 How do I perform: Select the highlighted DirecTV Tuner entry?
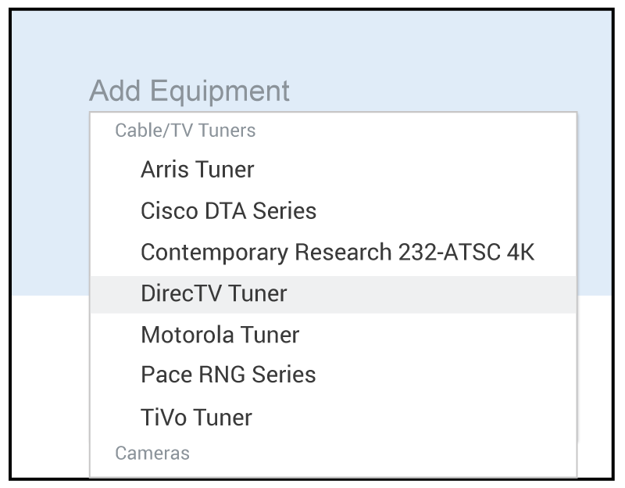tap(214, 294)
